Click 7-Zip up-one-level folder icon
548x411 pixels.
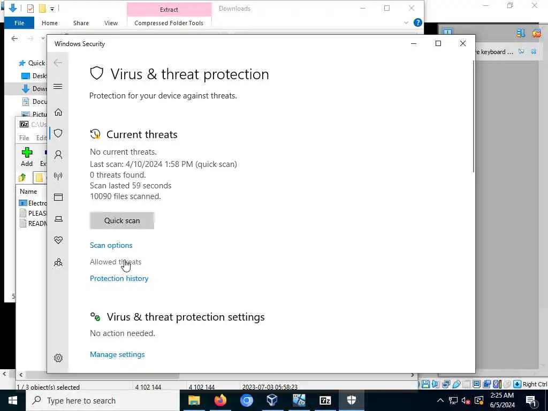point(22,178)
